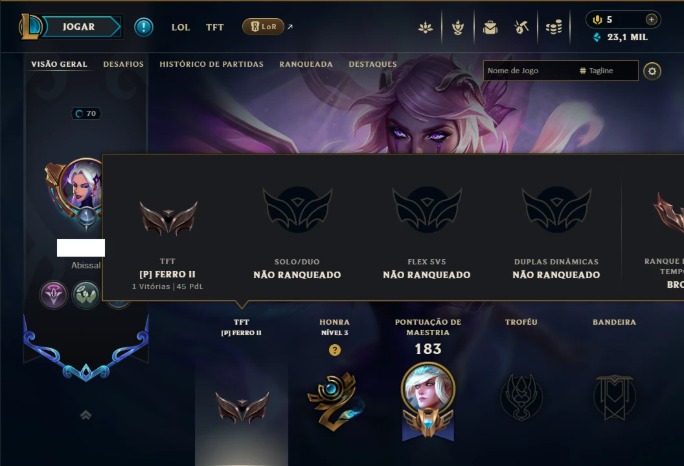The height and width of the screenshot is (466, 684).
Task: Open the blue alert notification icon
Action: pyautogui.click(x=144, y=27)
